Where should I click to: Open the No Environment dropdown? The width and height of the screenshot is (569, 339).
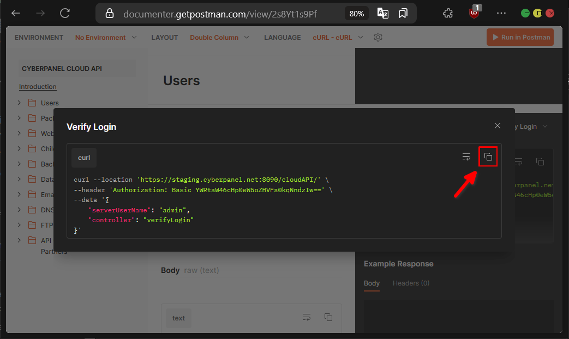[x=106, y=37]
